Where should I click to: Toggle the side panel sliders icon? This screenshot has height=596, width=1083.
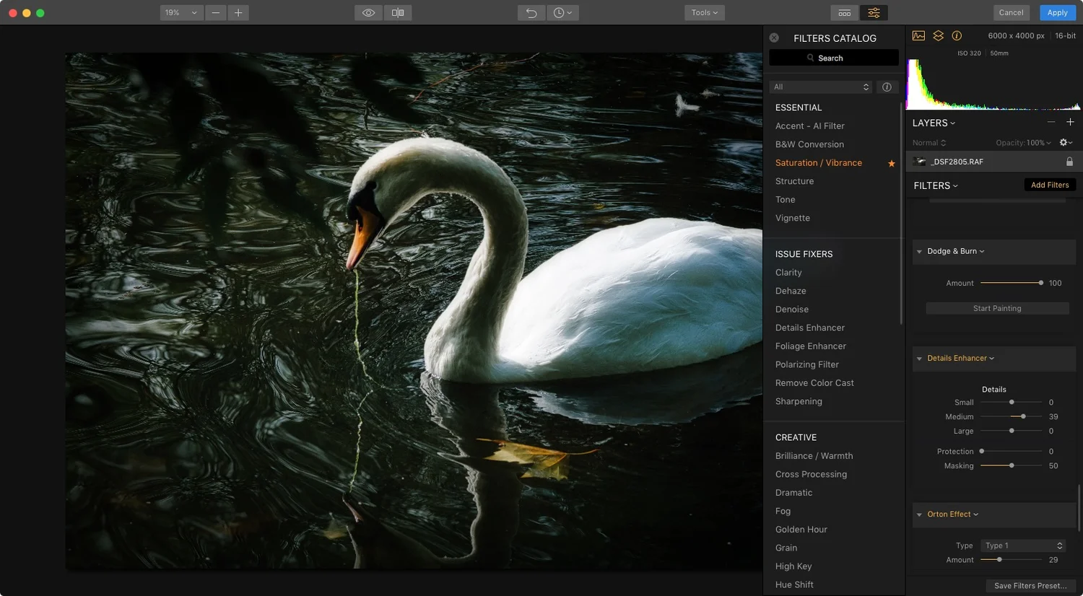874,13
